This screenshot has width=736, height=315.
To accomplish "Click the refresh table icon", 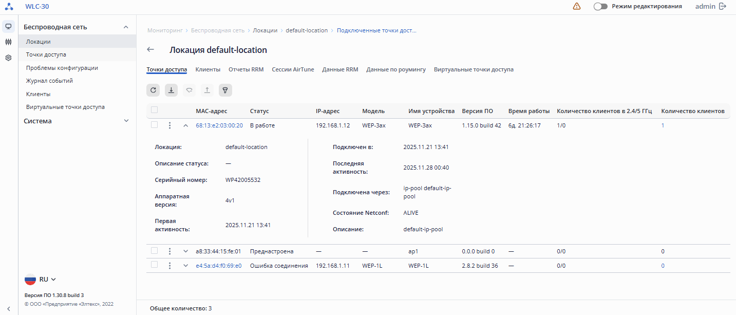I will (153, 90).
